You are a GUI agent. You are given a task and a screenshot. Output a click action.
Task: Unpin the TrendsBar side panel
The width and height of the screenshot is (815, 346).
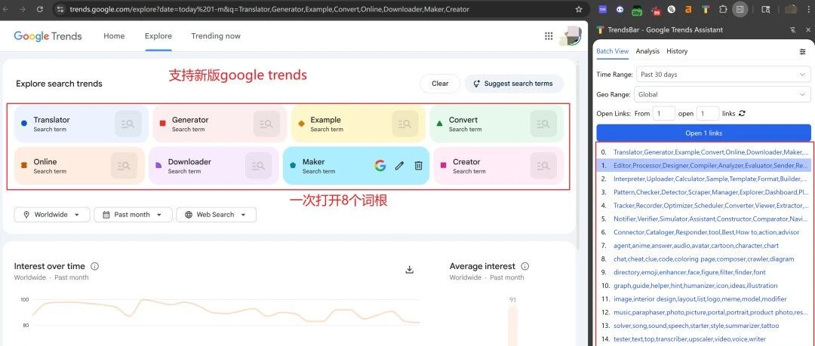click(x=792, y=29)
